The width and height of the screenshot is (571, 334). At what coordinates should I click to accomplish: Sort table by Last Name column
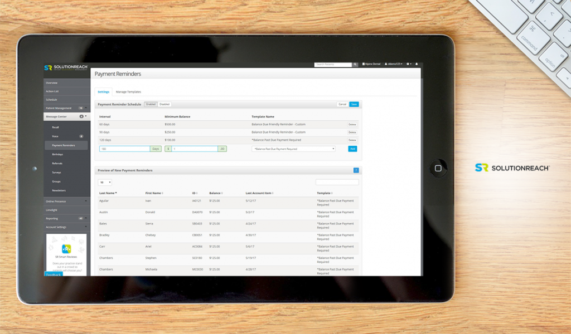click(x=108, y=193)
